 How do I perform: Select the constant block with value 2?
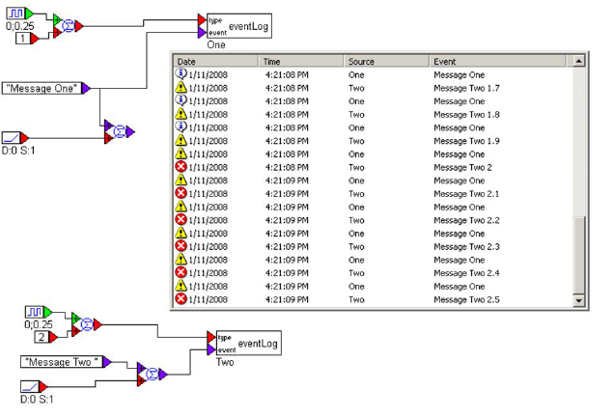coord(42,337)
